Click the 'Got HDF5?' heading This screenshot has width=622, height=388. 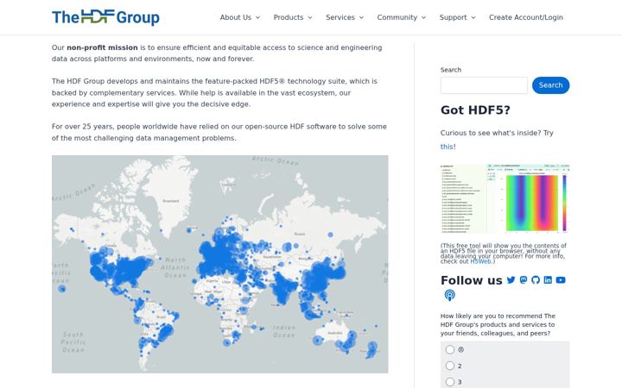(475, 110)
